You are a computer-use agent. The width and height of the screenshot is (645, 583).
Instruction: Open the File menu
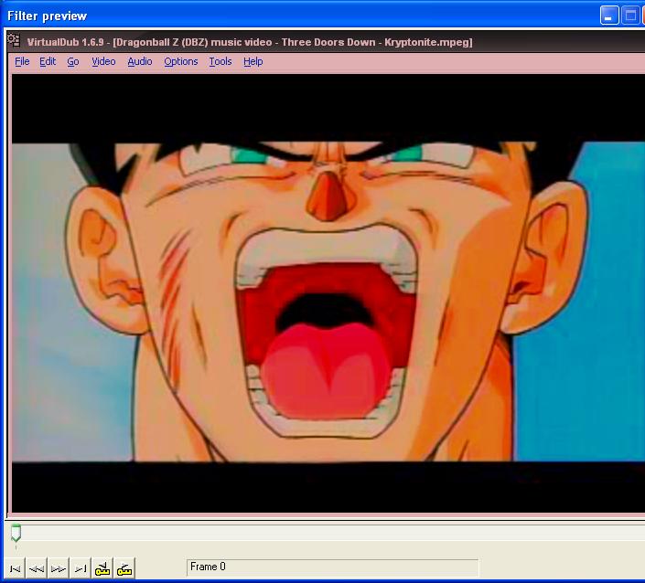pos(22,61)
